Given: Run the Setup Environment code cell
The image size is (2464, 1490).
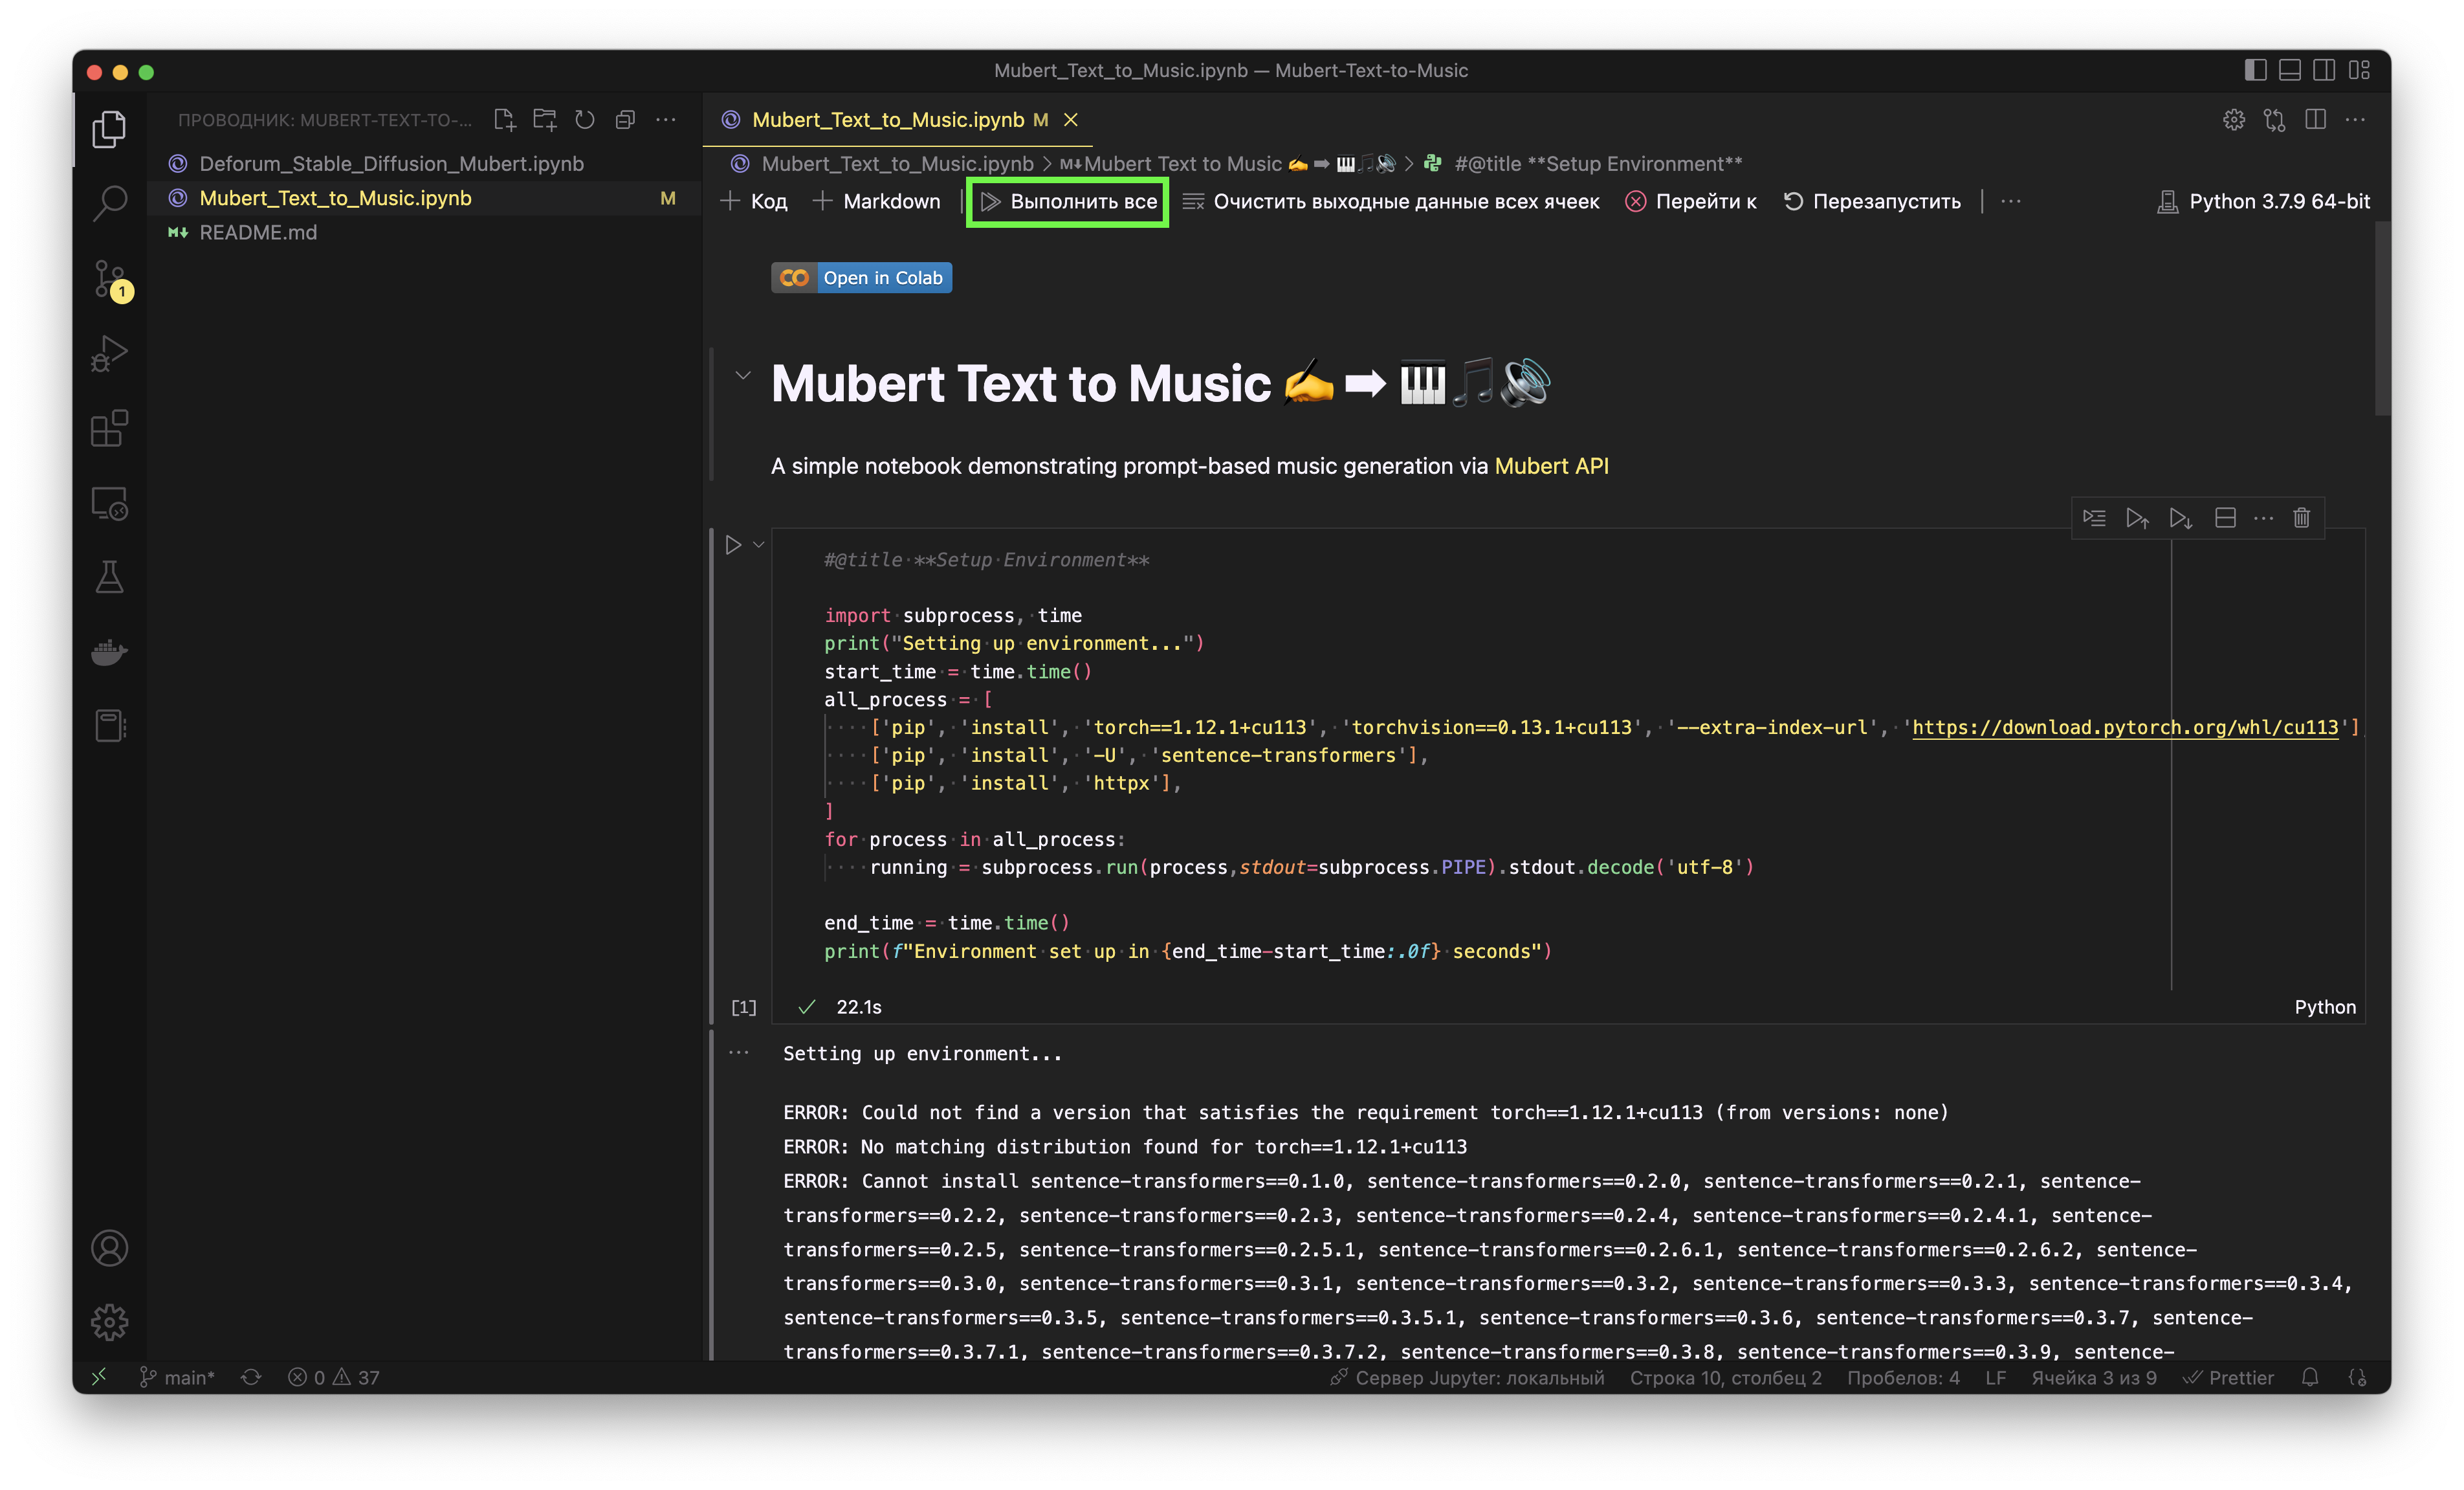Looking at the screenshot, I should [x=733, y=545].
